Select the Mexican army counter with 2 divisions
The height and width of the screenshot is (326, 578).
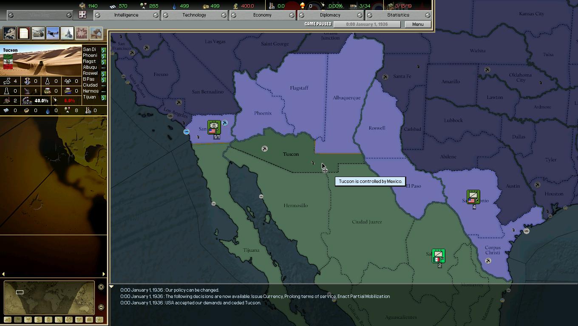(438, 256)
